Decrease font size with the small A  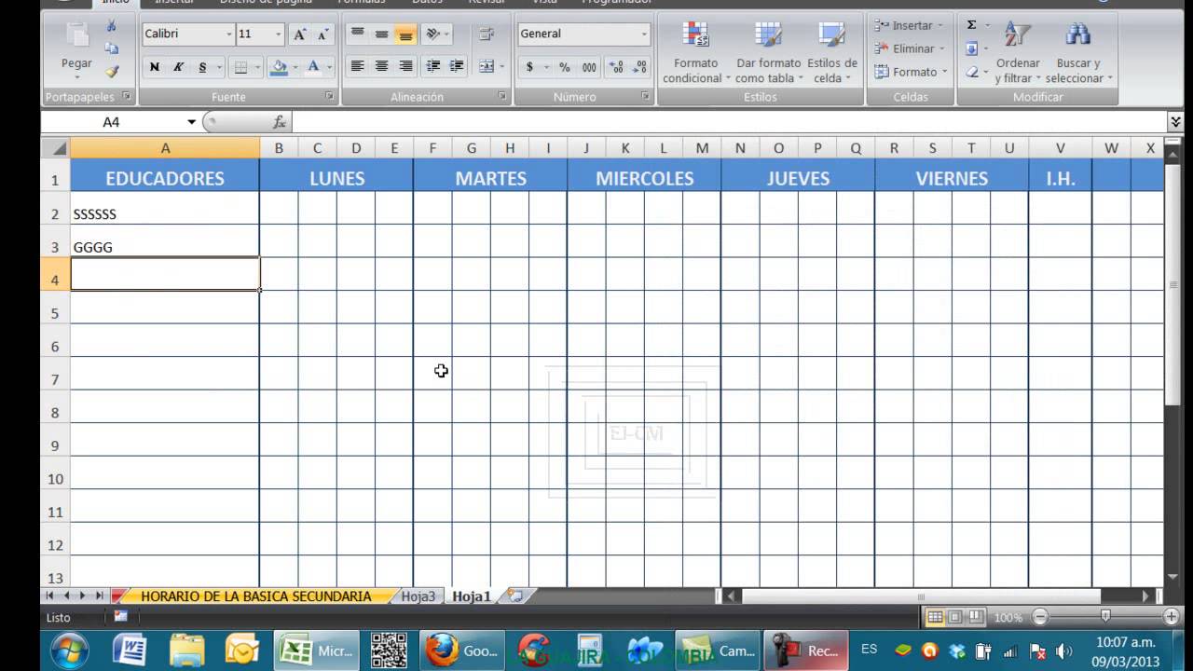click(x=322, y=34)
